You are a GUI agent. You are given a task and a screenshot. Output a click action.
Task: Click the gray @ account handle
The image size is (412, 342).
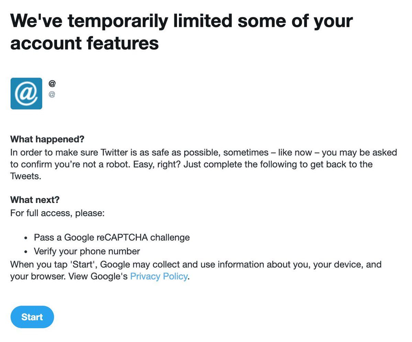[52, 94]
